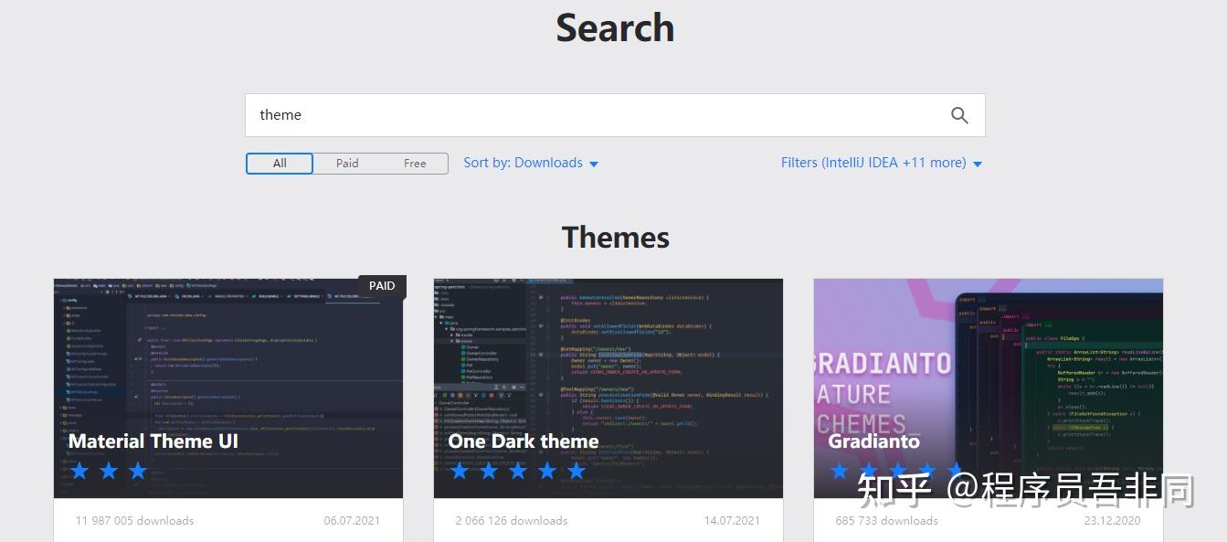Screen dimensions: 1227x542
Task: Click the Search page title
Action: (614, 27)
